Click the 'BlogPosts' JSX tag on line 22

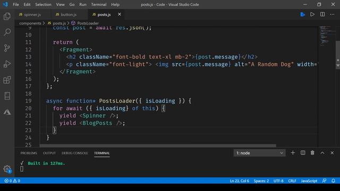(97, 123)
